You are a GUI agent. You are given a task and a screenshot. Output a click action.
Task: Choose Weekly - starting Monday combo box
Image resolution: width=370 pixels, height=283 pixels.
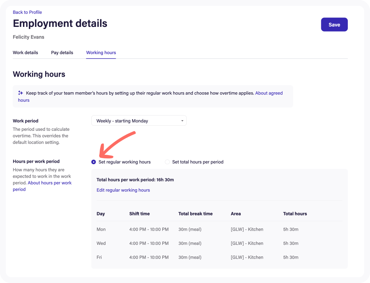[139, 120]
